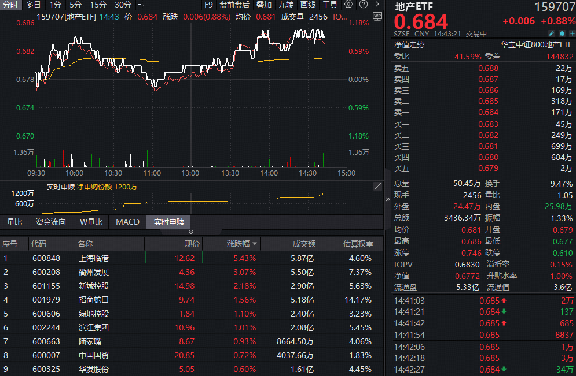The height and width of the screenshot is (376, 576).
Task: Open chart settings gear icon
Action: click(x=348, y=5)
